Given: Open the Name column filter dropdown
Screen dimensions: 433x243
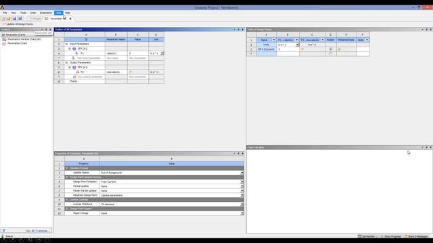Looking at the screenshot, I should [x=273, y=40].
